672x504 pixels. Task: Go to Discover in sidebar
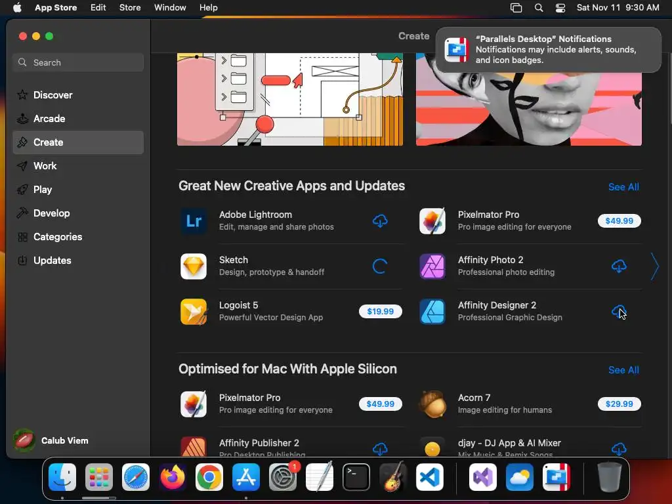(78, 94)
